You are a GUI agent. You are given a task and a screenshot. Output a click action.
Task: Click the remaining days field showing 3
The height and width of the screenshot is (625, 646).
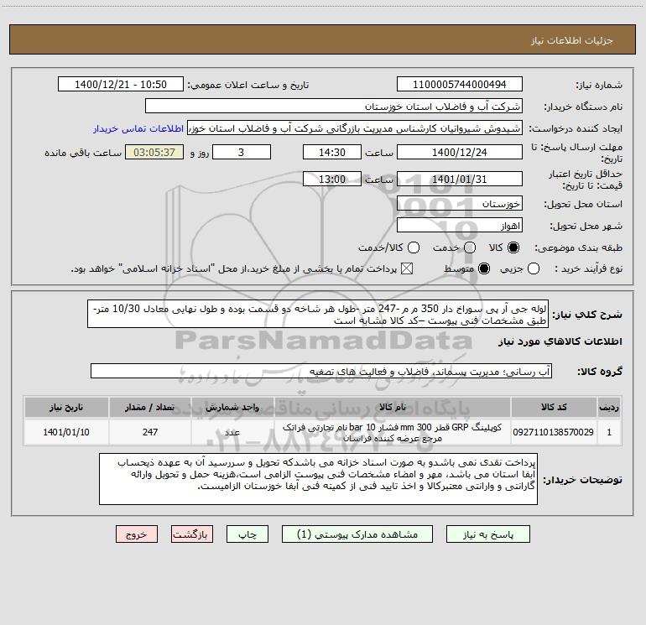pyautogui.click(x=241, y=152)
